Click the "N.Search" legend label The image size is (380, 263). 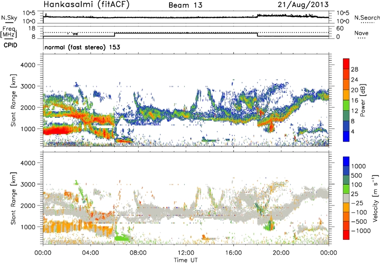(x=367, y=18)
